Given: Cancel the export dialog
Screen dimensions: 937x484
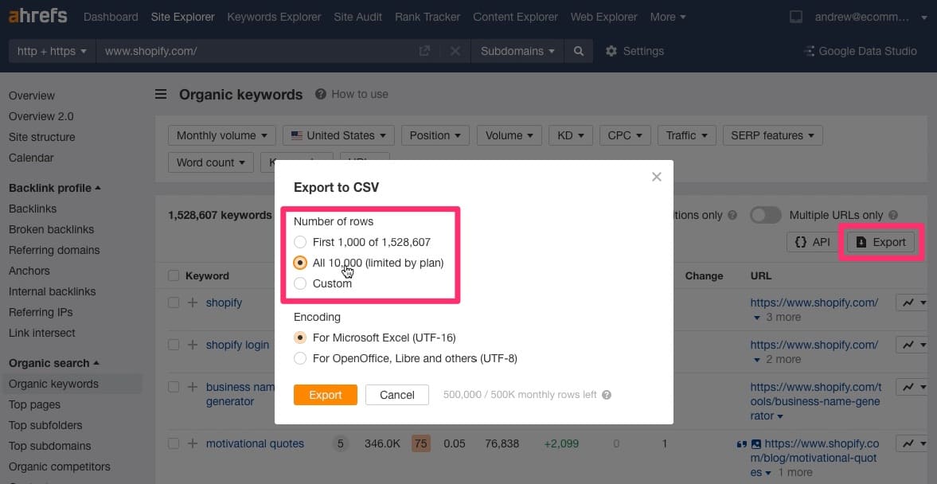Looking at the screenshot, I should (x=396, y=395).
